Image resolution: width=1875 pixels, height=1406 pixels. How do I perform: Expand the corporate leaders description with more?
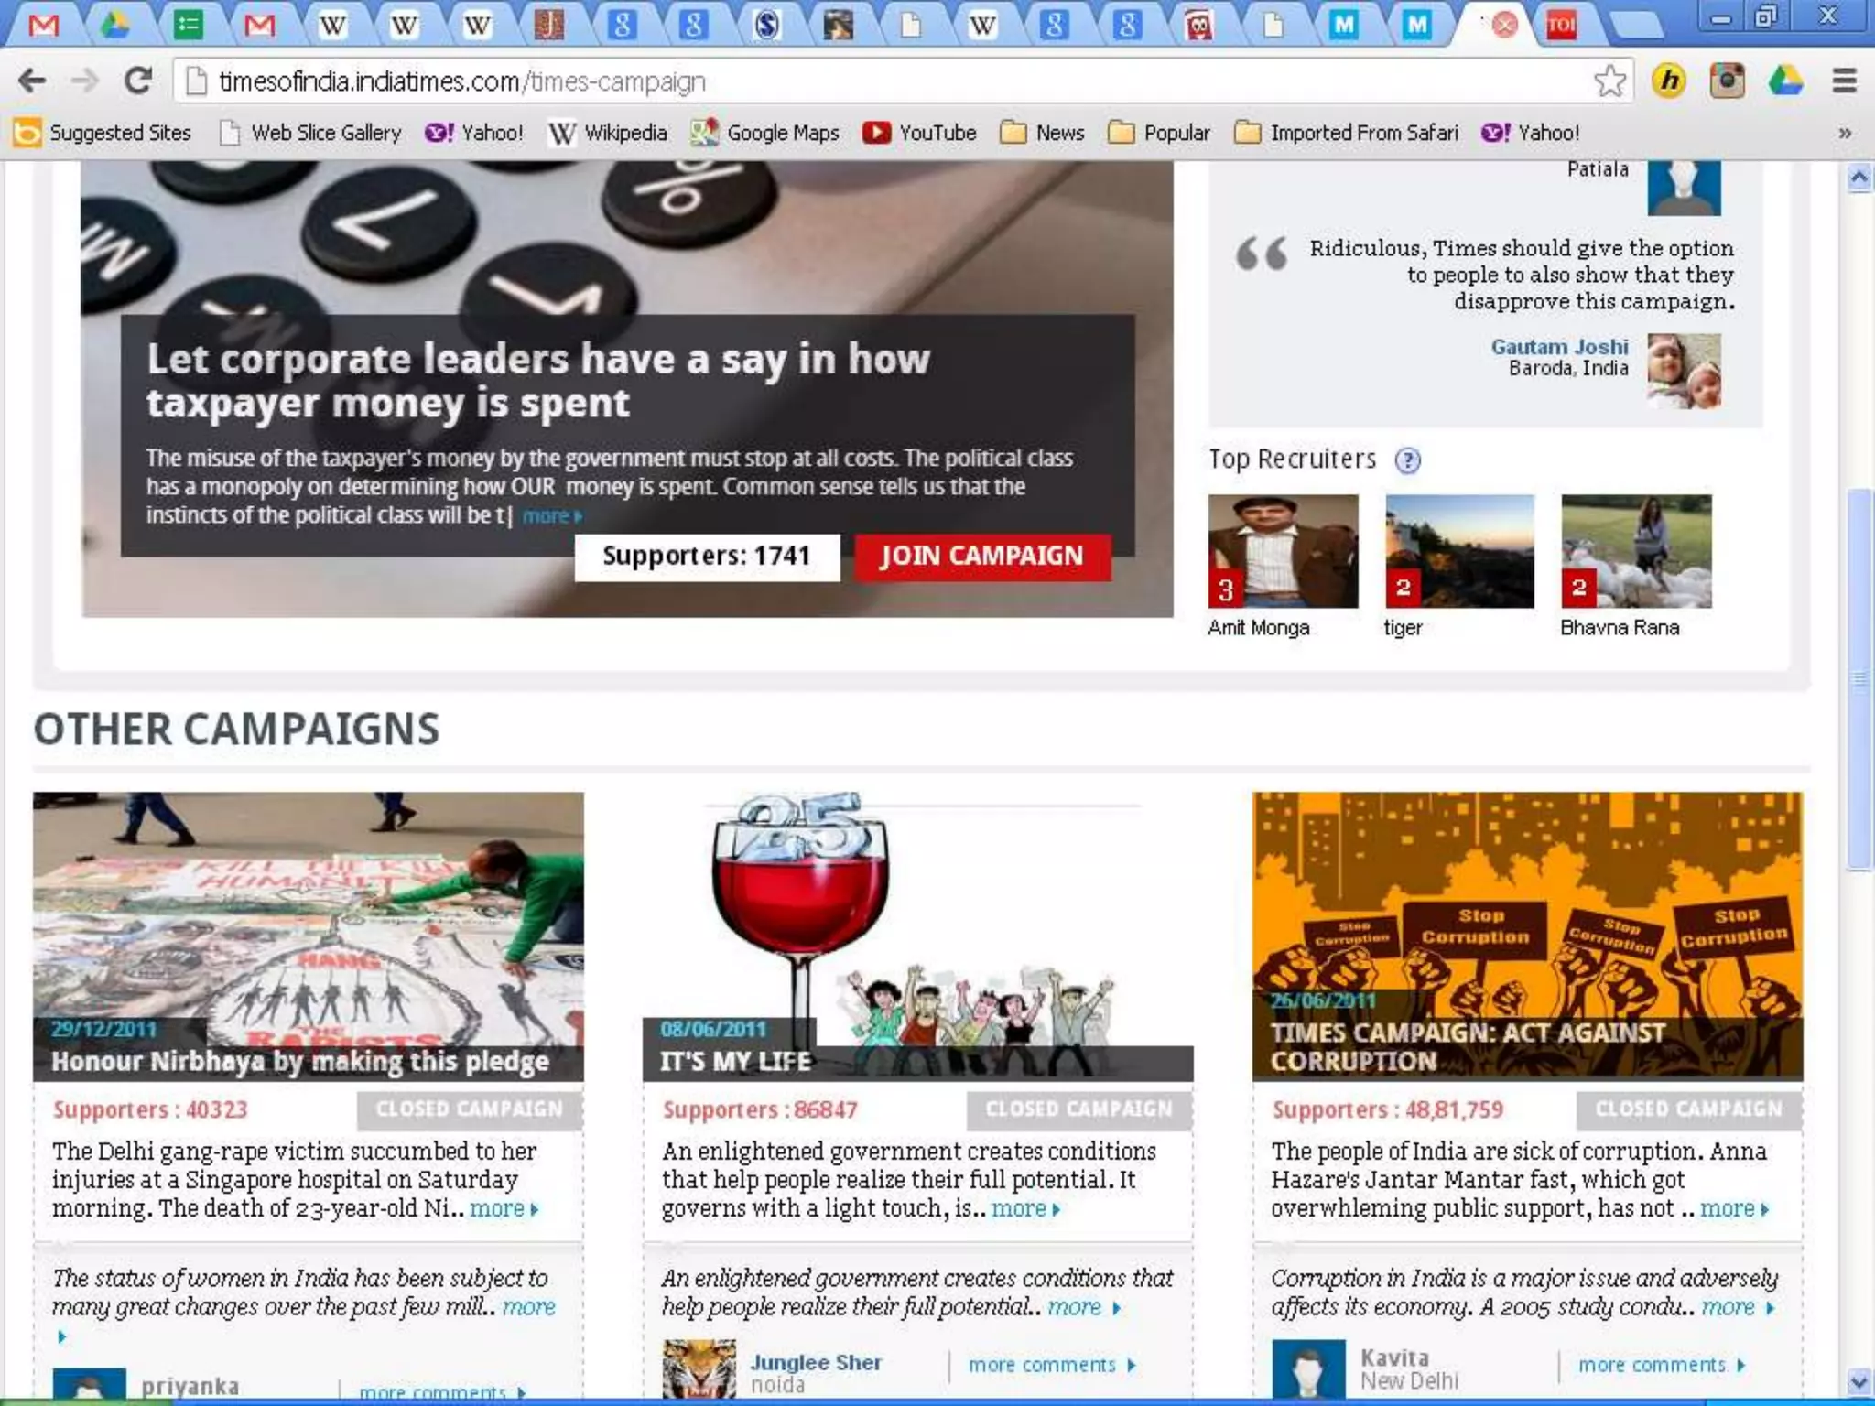551,516
